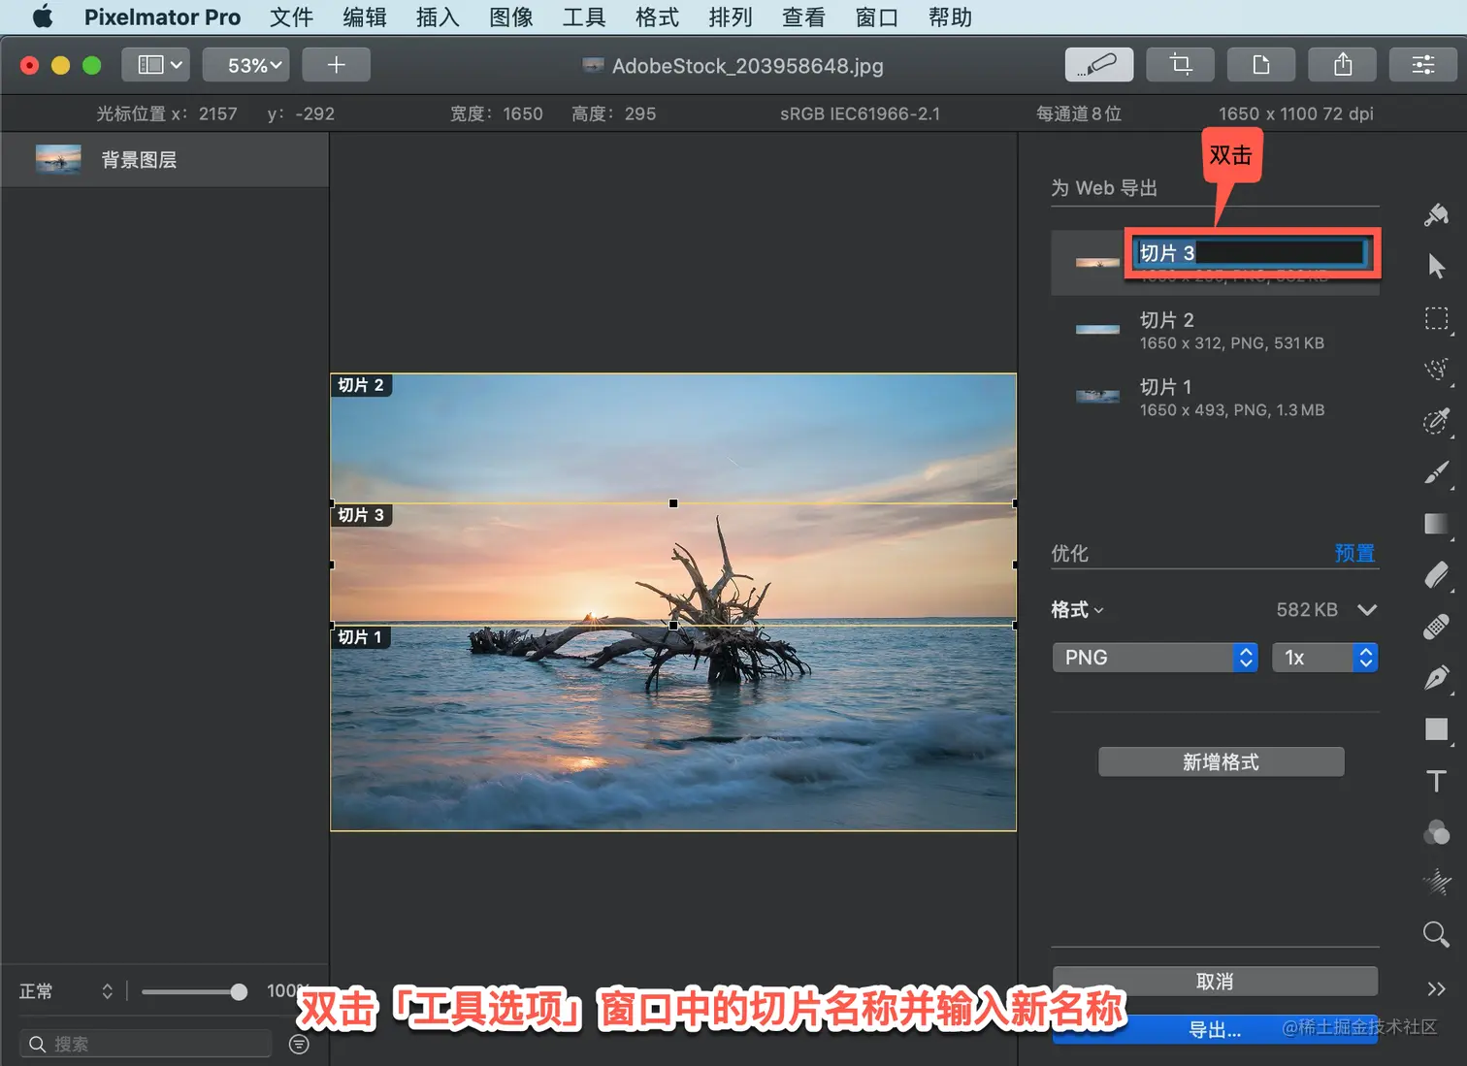Open the 图像 menu
This screenshot has height=1066, width=1467.
pos(510,17)
